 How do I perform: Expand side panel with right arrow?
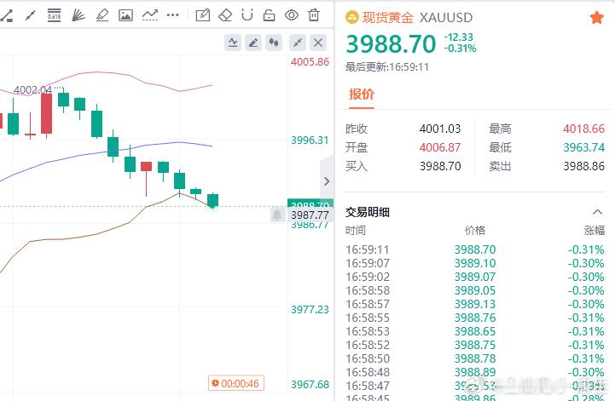[327, 181]
